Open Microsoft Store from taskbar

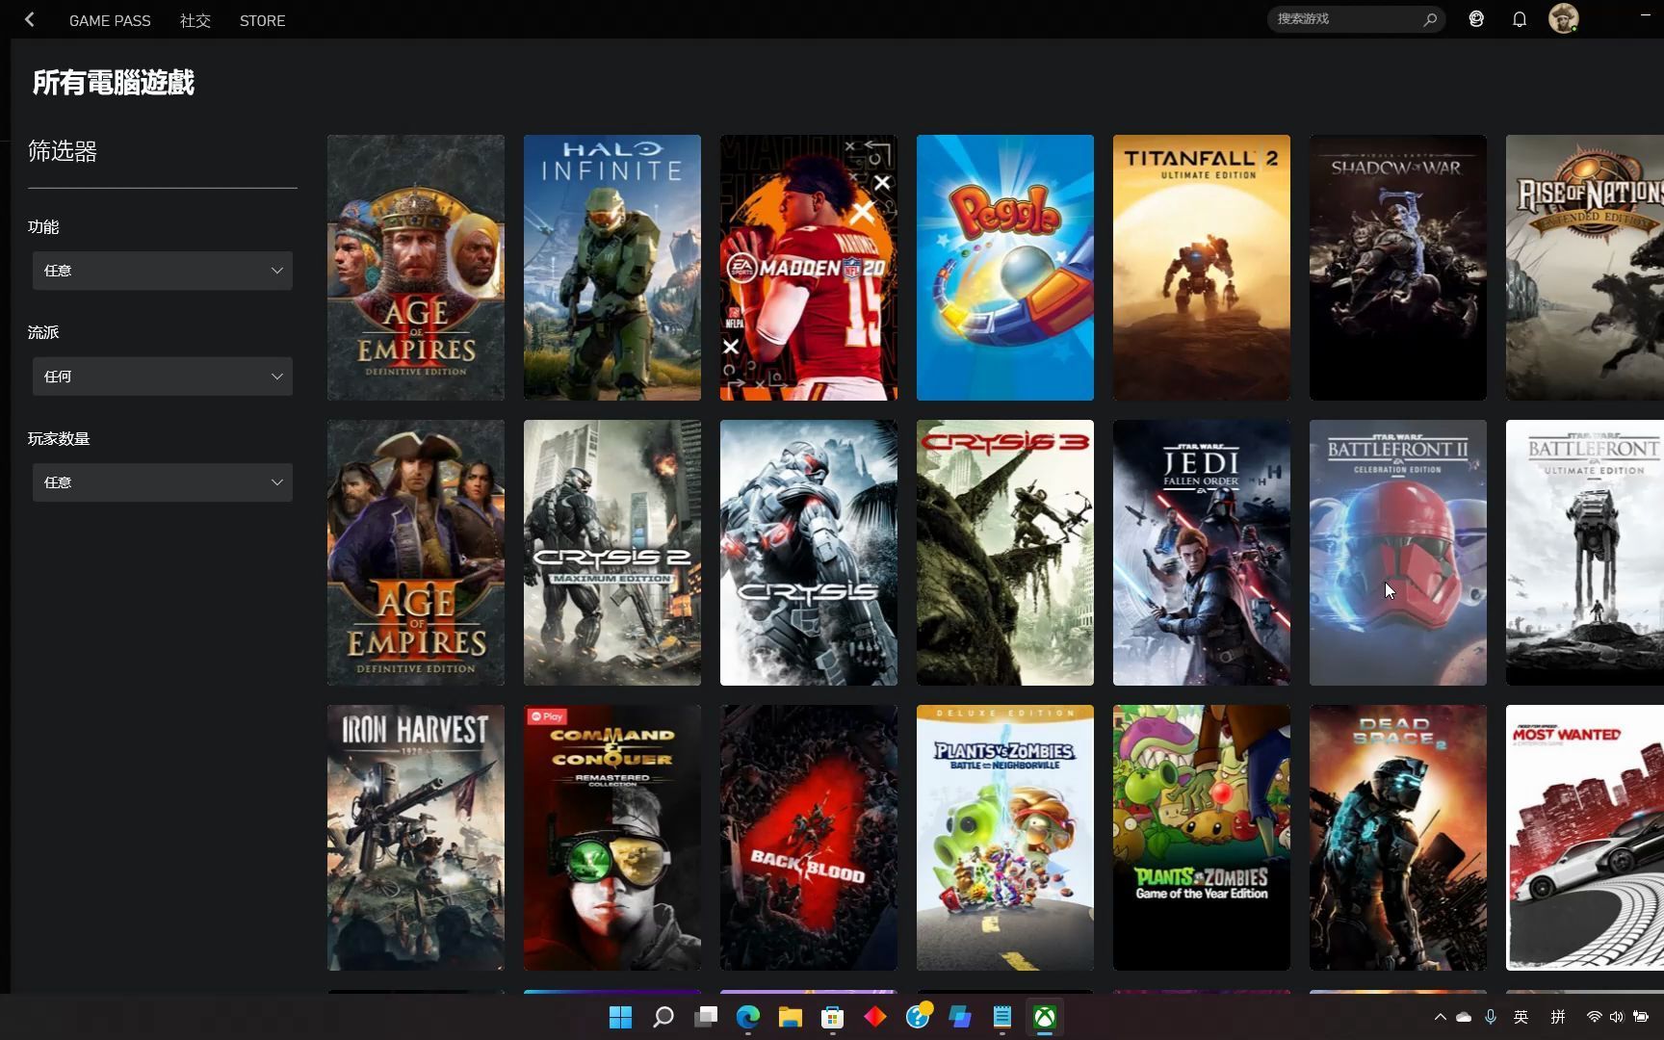click(833, 1017)
